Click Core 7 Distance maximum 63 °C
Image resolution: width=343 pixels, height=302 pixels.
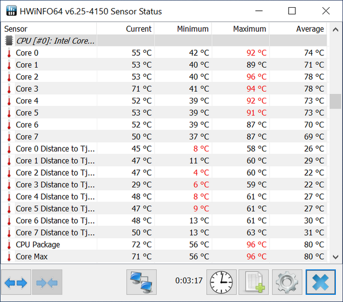pyautogui.click(x=256, y=232)
